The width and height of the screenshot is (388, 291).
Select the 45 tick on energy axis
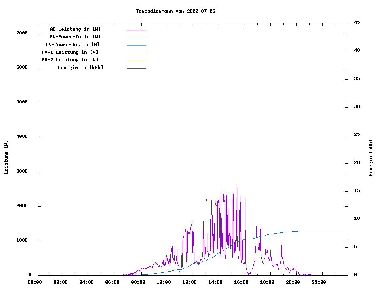[x=357, y=22]
